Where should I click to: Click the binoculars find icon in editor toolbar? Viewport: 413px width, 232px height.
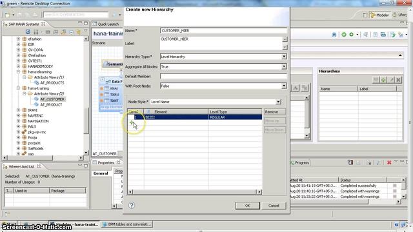coord(334,35)
